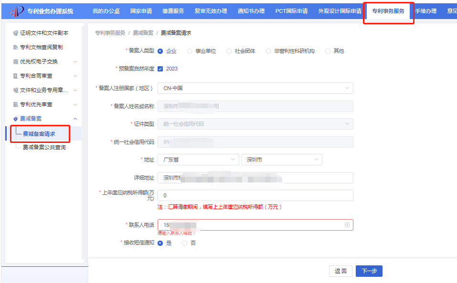
Task: Click the 下一步 button
Action: [369, 271]
